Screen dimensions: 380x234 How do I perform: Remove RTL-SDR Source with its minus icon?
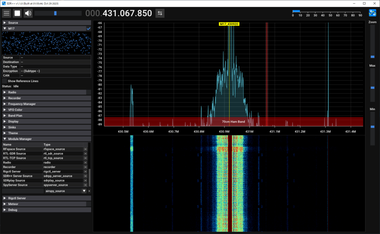pyautogui.click(x=86, y=153)
